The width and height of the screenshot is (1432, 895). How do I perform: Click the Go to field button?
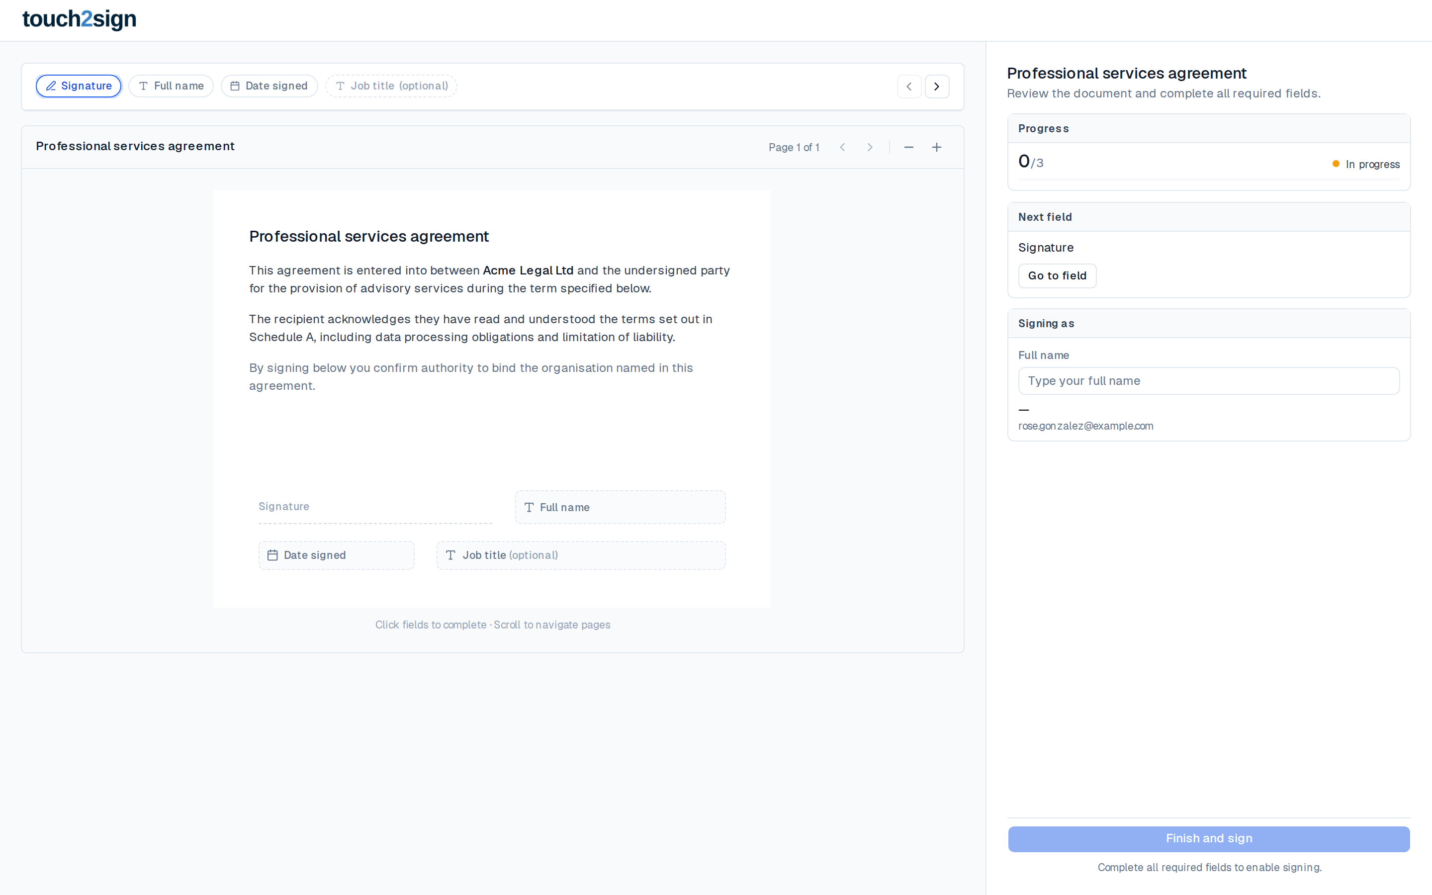(1057, 276)
